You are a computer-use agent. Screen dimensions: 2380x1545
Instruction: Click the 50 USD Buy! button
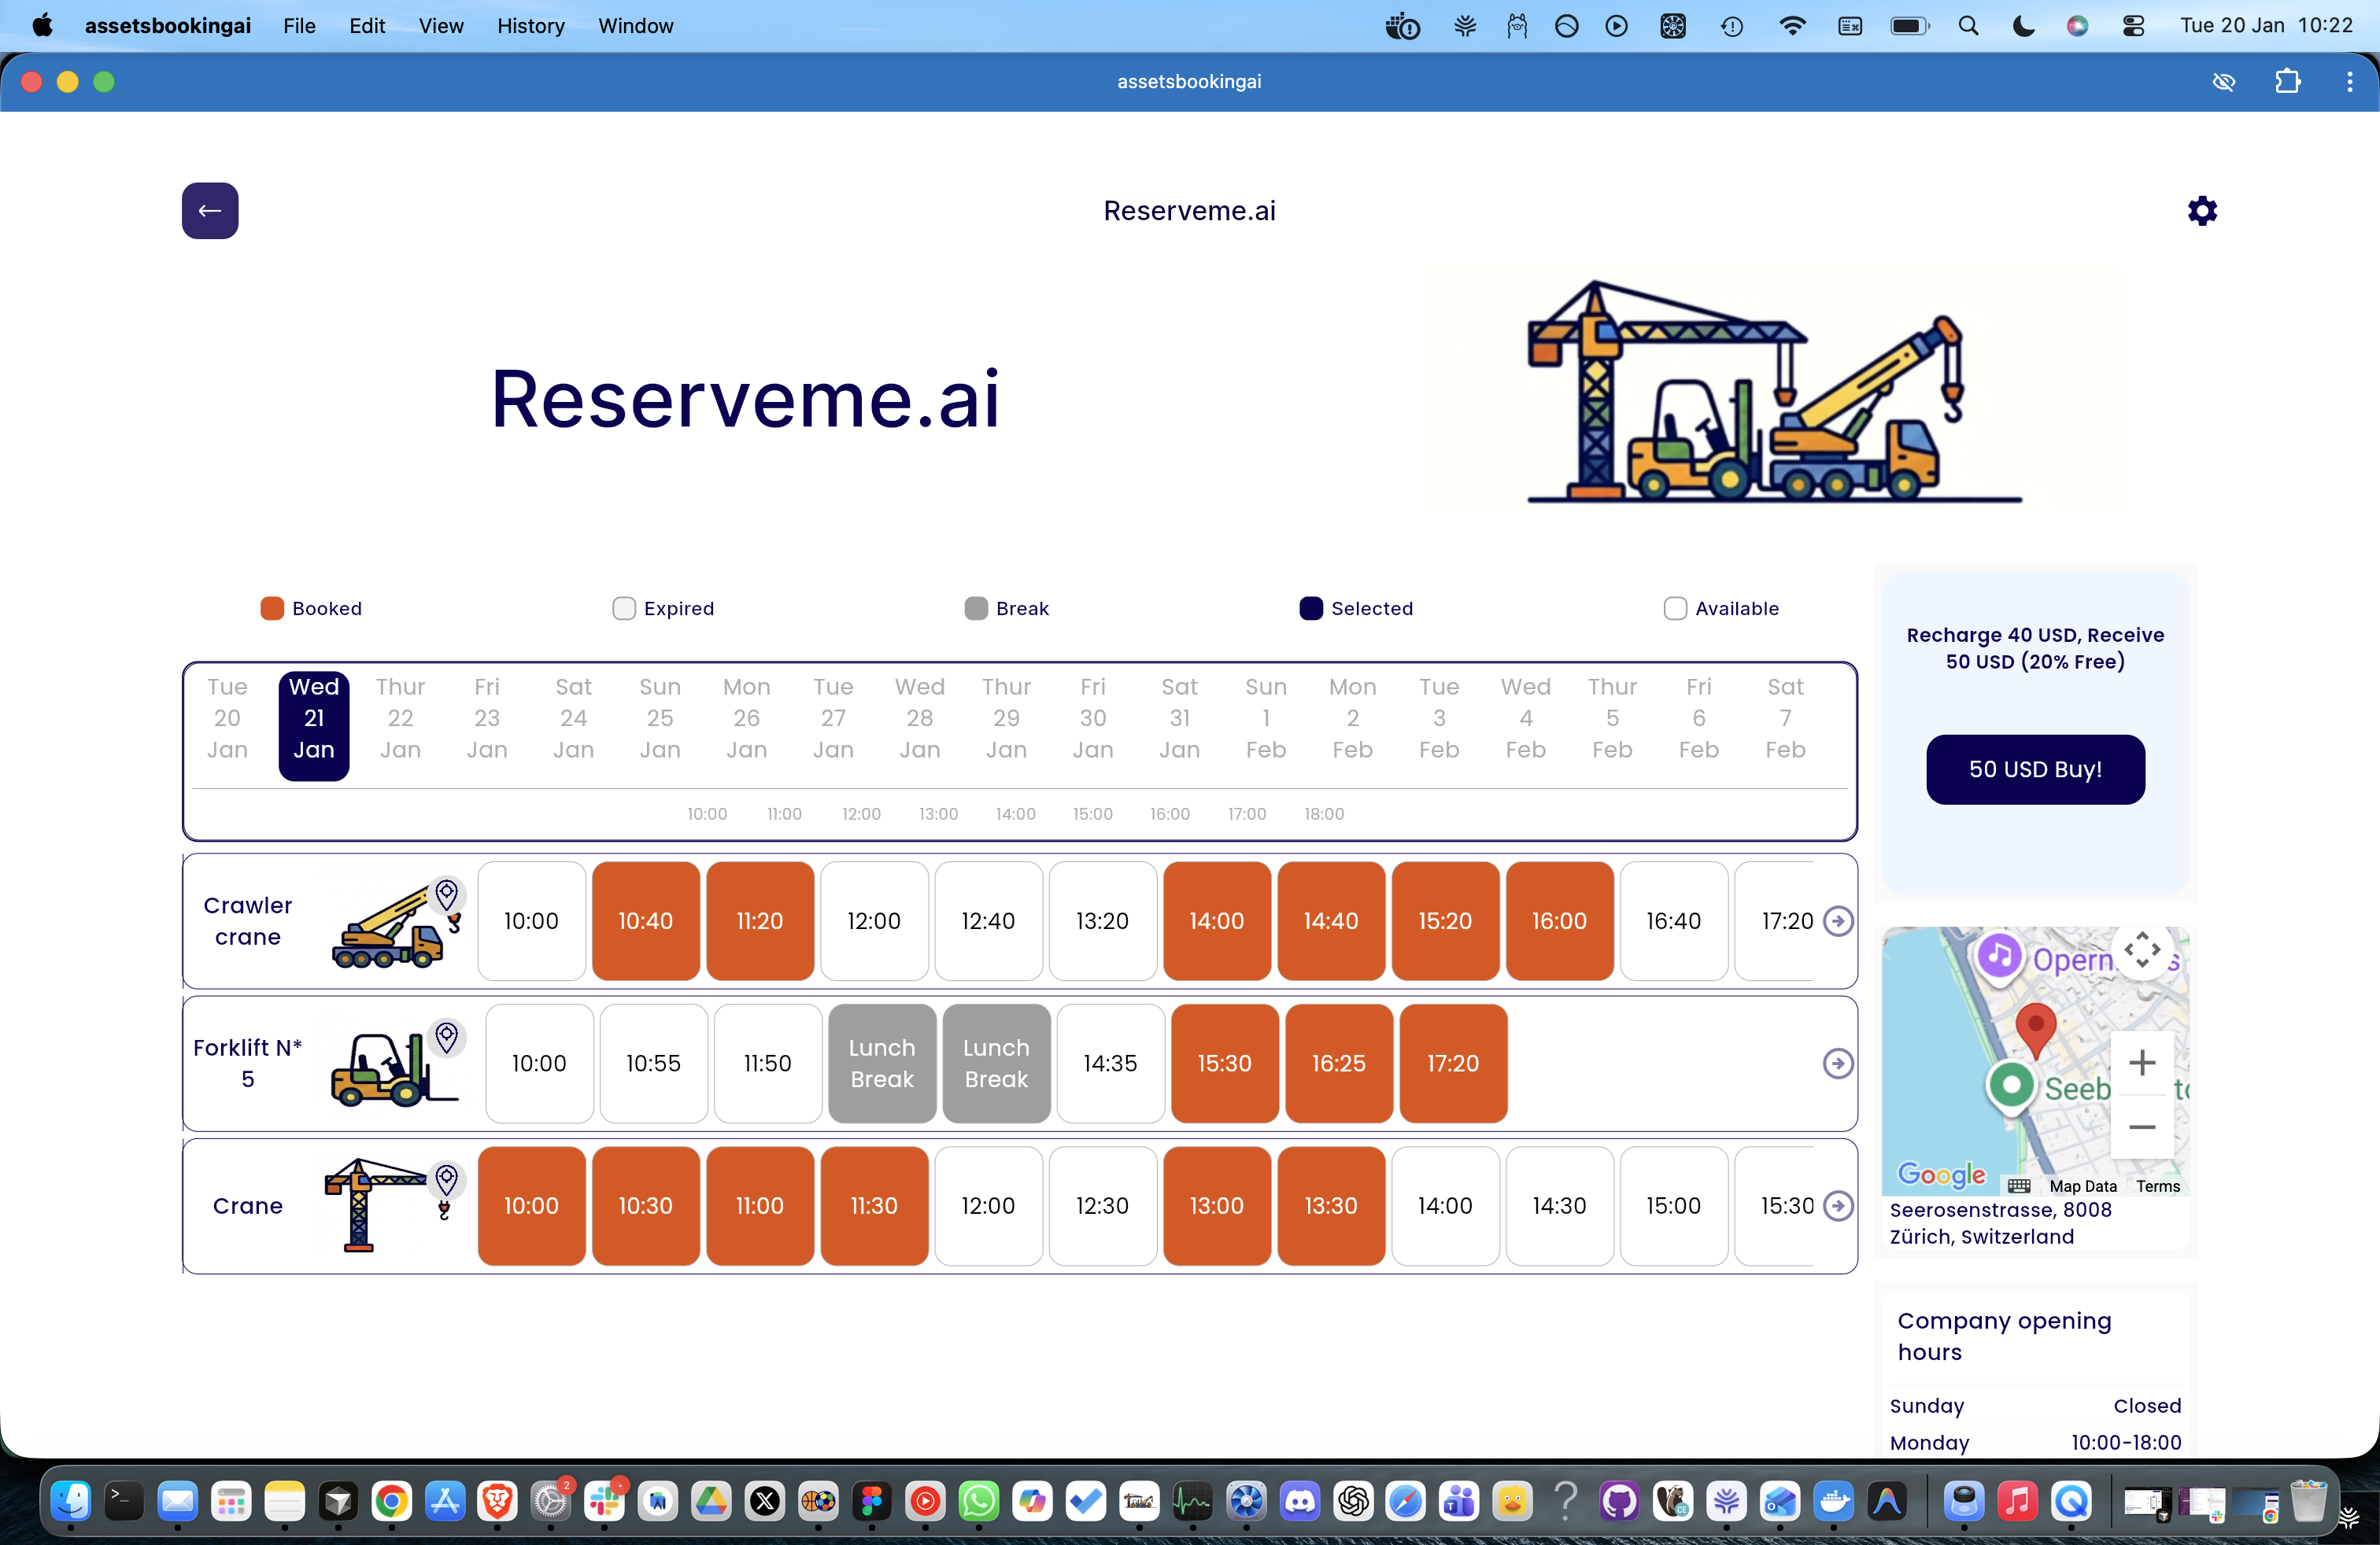click(x=2035, y=769)
